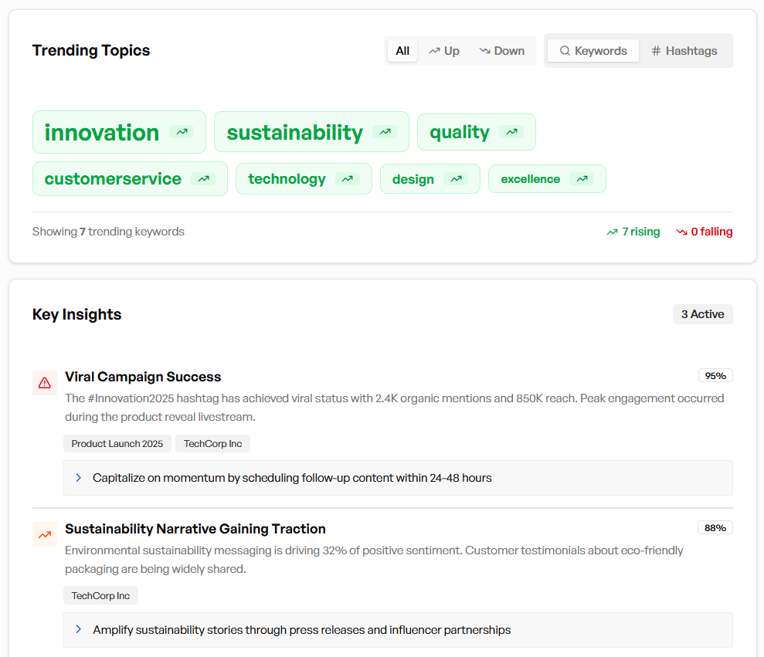764x657 pixels.
Task: Click the trend icon on customerservice tag
Action: click(203, 178)
